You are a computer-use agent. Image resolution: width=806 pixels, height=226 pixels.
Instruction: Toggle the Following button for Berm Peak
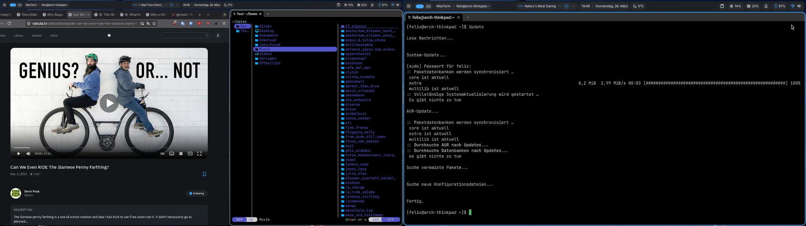tap(197, 193)
